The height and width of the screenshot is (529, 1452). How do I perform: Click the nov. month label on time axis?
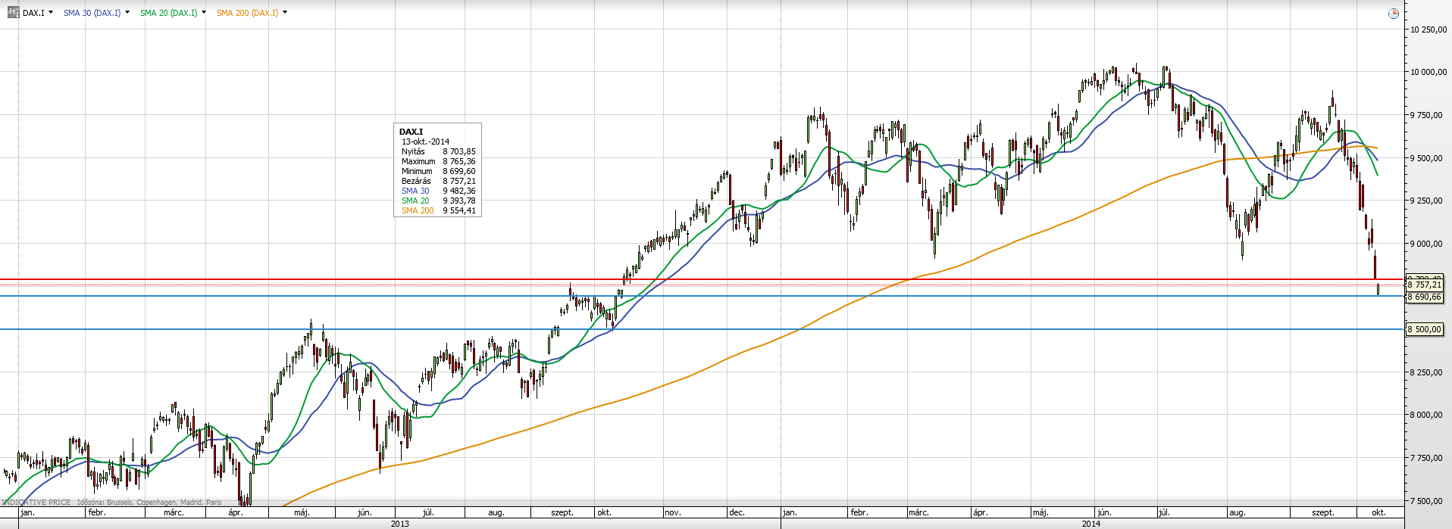673,512
